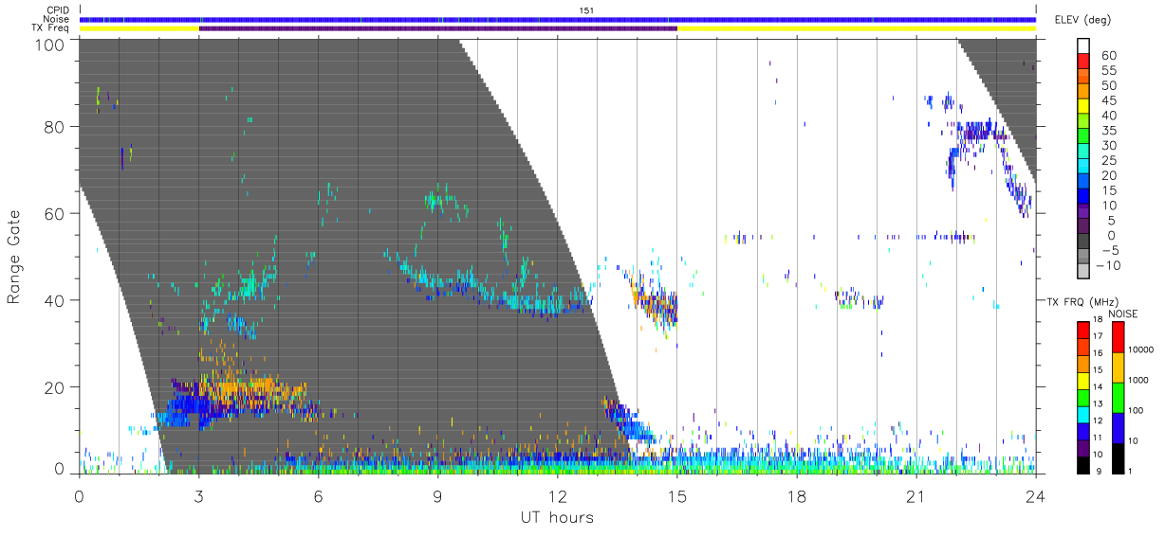The width and height of the screenshot is (1165, 537).
Task: Click Range Gate tick label '40'
Action: tap(55, 299)
